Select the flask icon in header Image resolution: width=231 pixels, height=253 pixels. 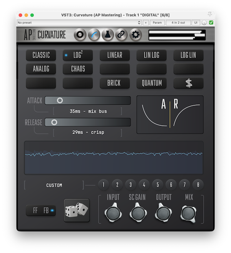pos(107,35)
